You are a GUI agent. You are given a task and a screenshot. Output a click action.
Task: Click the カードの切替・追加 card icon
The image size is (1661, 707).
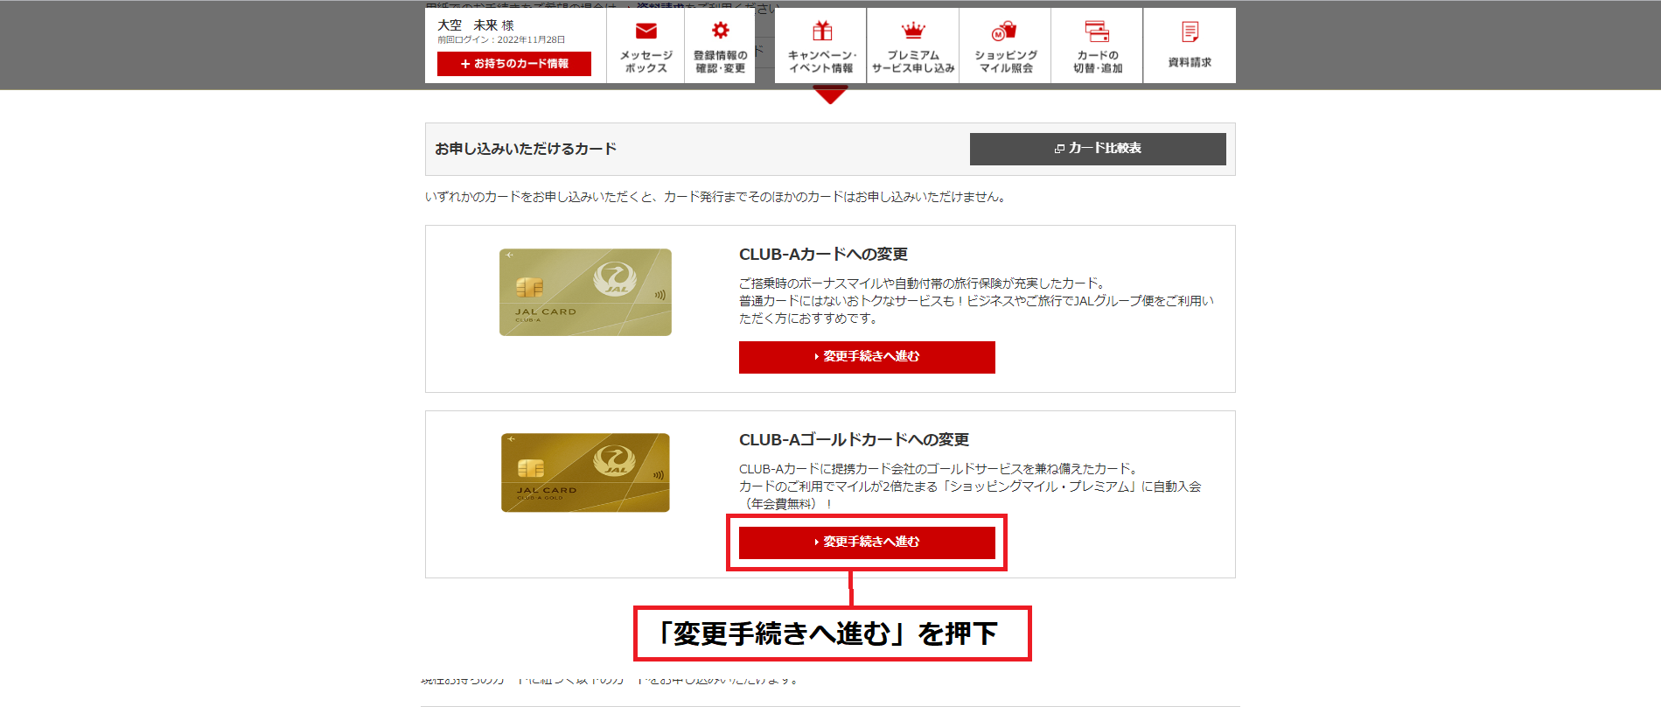1097,31
